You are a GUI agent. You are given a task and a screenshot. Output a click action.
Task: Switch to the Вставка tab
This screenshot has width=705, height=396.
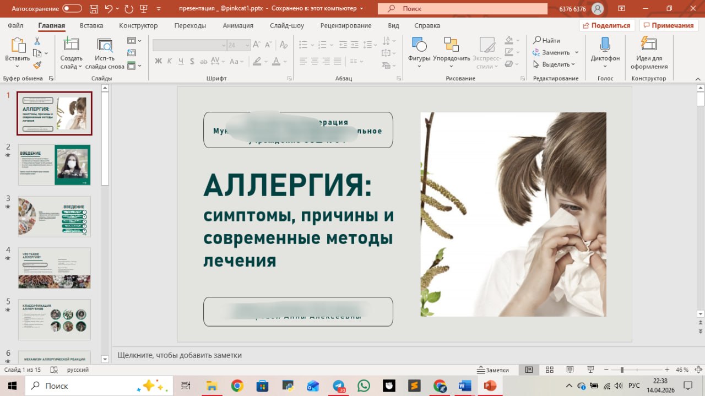pyautogui.click(x=91, y=25)
